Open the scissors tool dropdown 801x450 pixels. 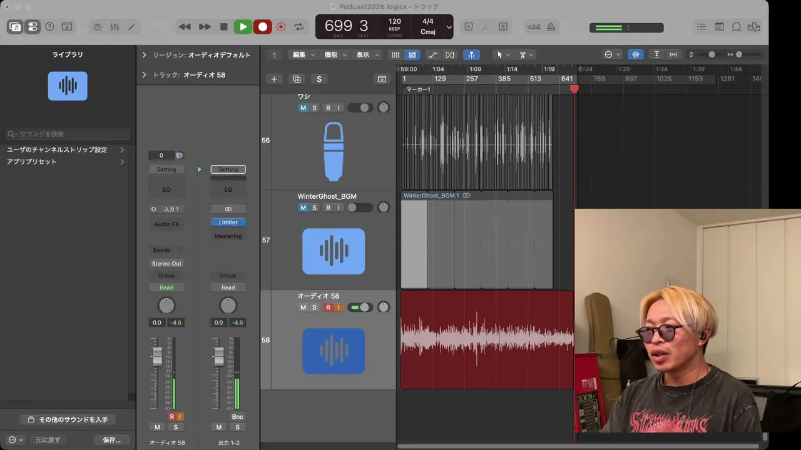526,55
